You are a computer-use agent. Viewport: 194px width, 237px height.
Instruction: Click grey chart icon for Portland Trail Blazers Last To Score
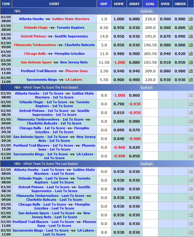190,224
